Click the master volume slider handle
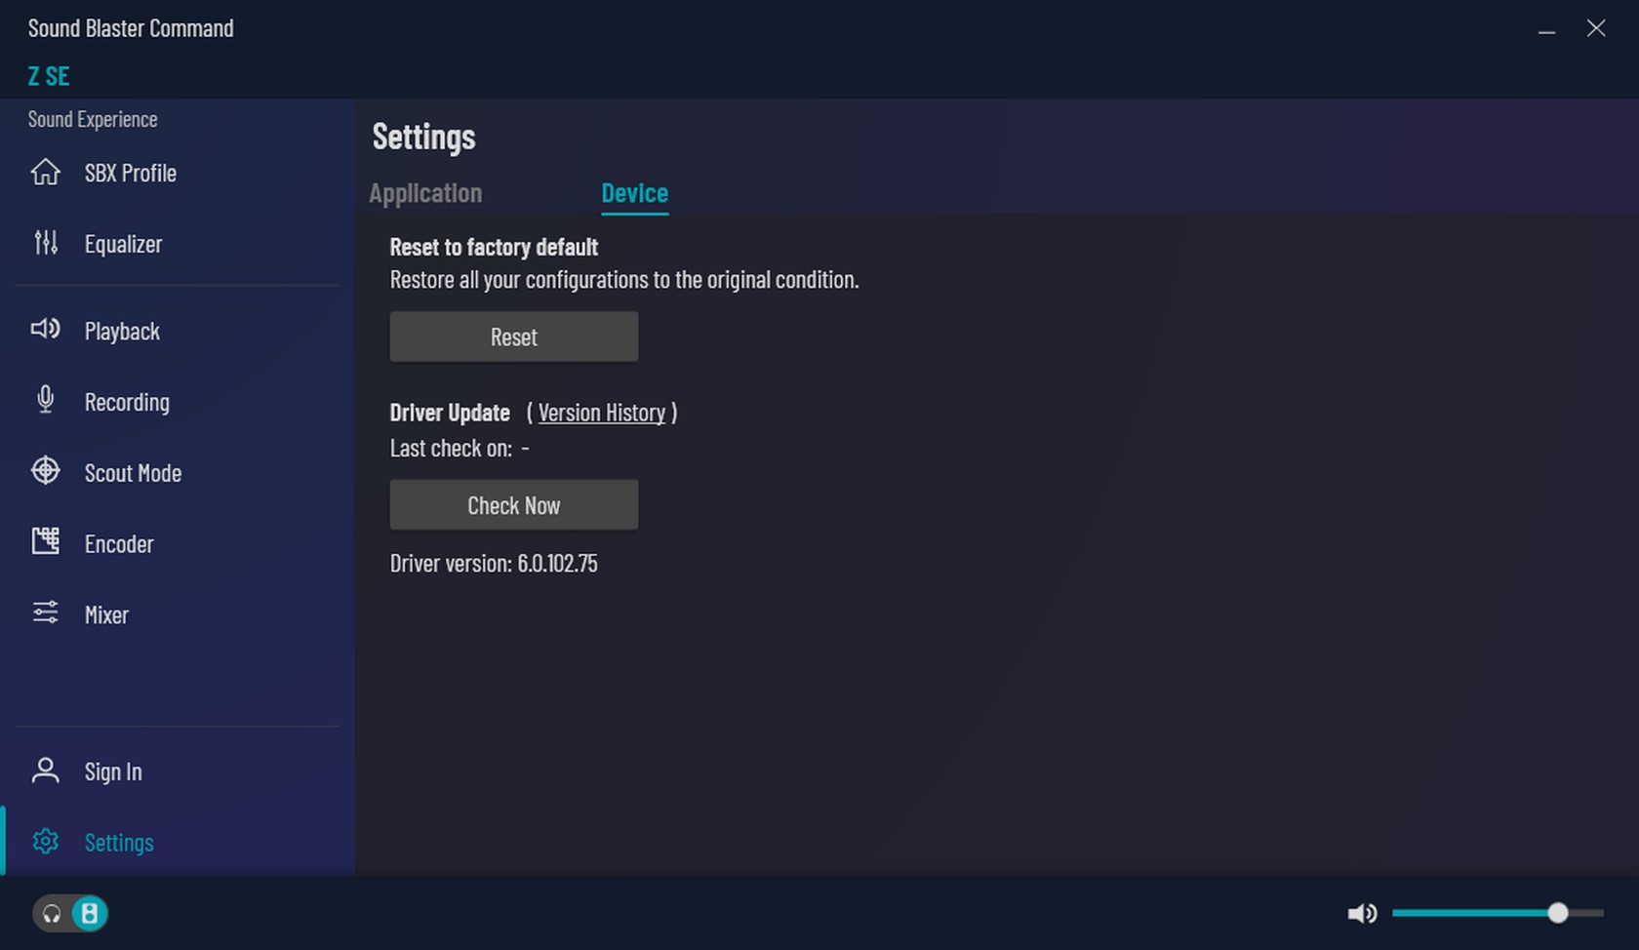Screen dimensions: 1639x950 click(x=1558, y=913)
